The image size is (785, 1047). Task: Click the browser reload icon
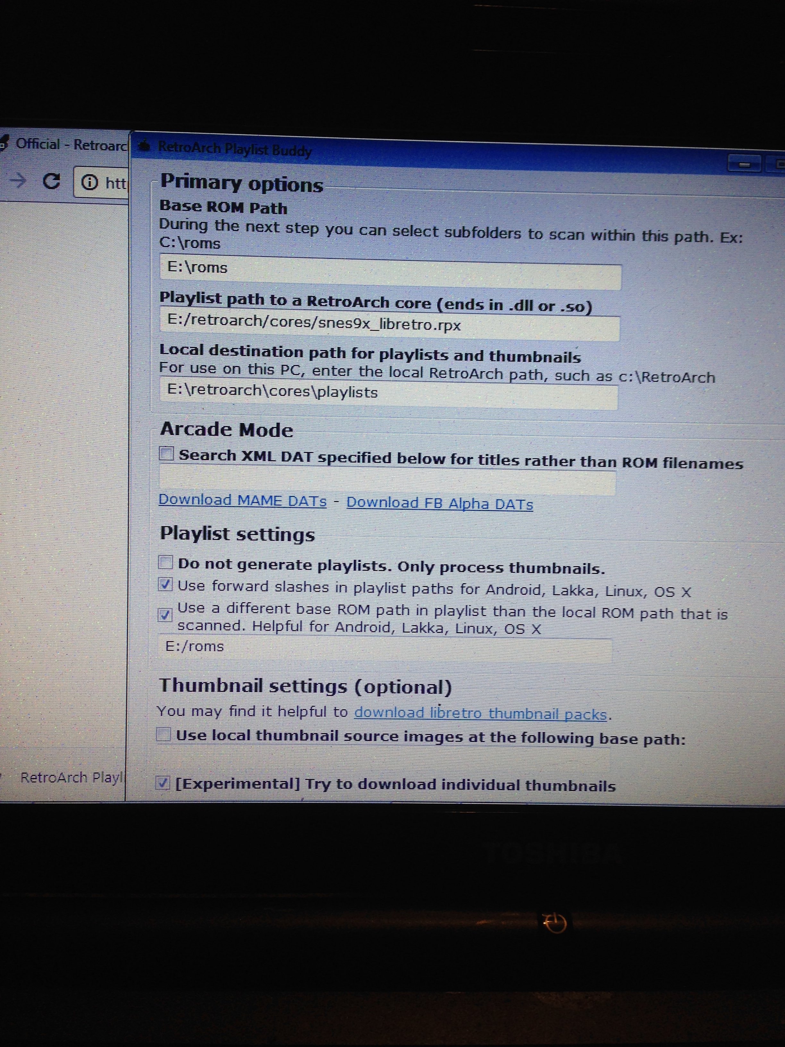point(51,181)
